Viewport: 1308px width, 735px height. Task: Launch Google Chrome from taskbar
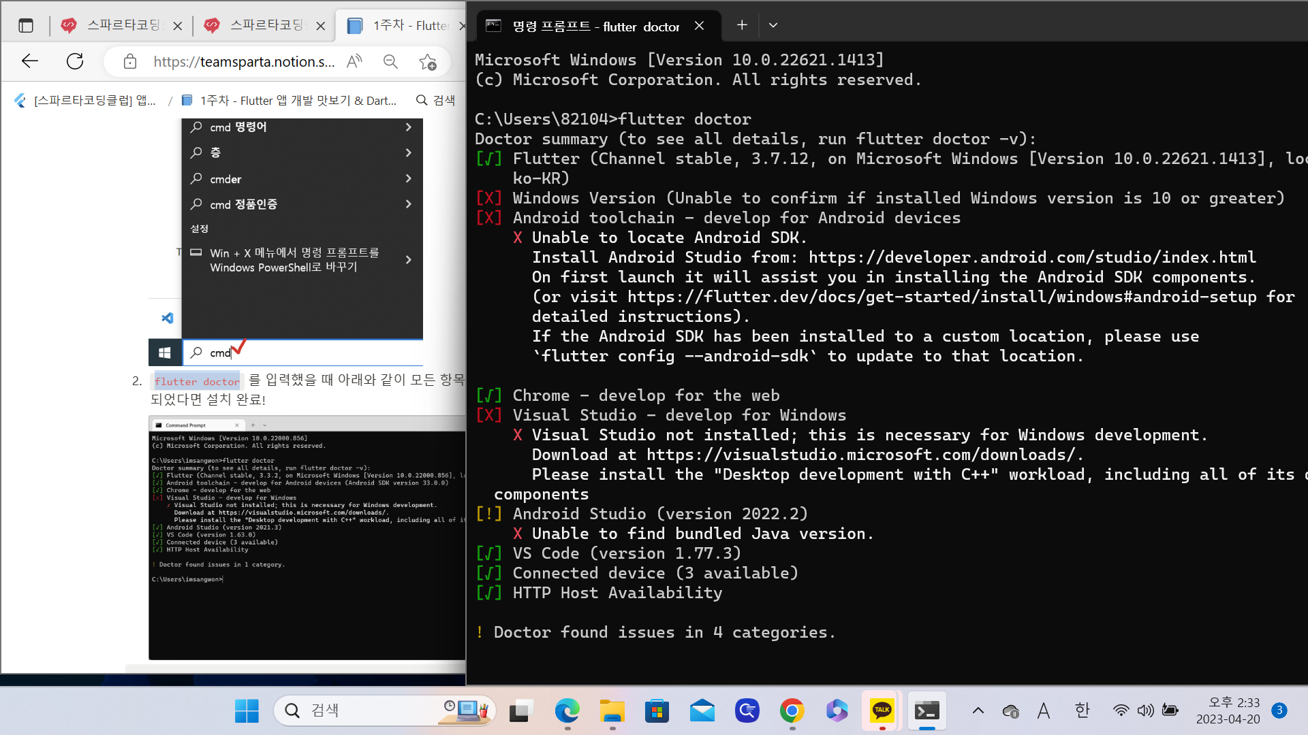[792, 710]
